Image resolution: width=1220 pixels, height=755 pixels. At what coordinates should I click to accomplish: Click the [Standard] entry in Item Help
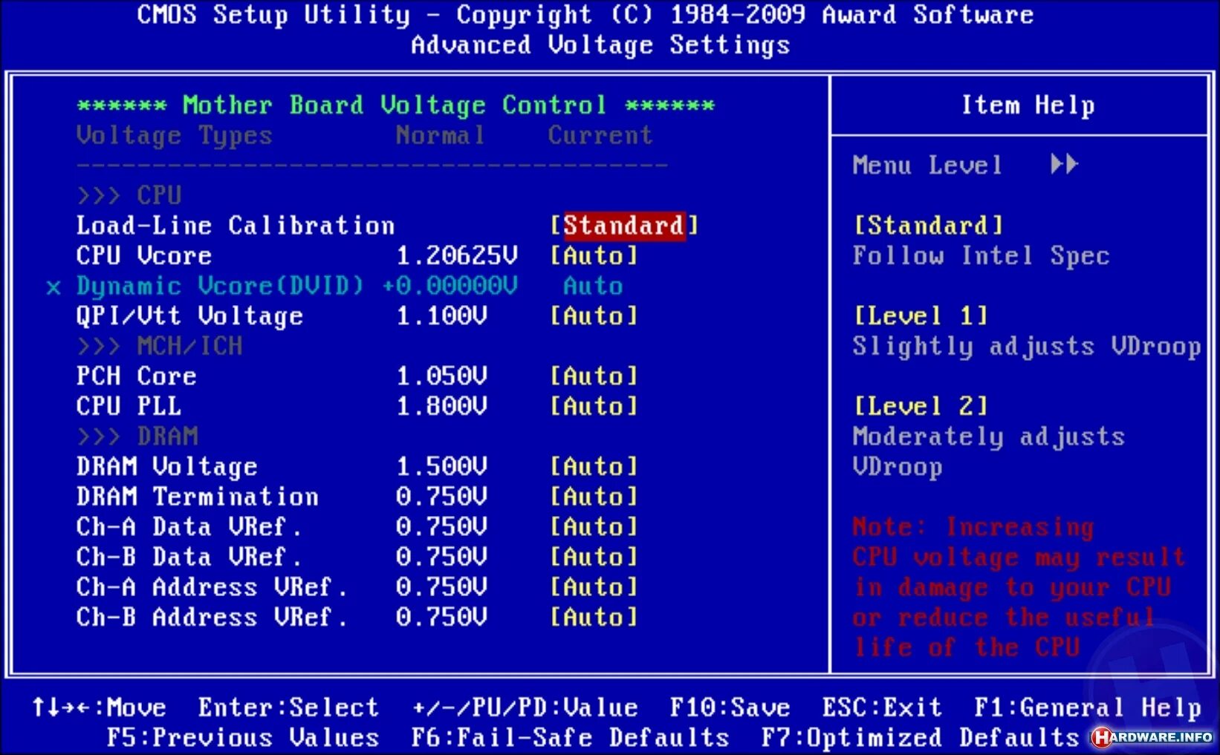929,226
